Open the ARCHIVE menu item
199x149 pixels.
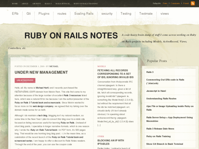pos(36,4)
